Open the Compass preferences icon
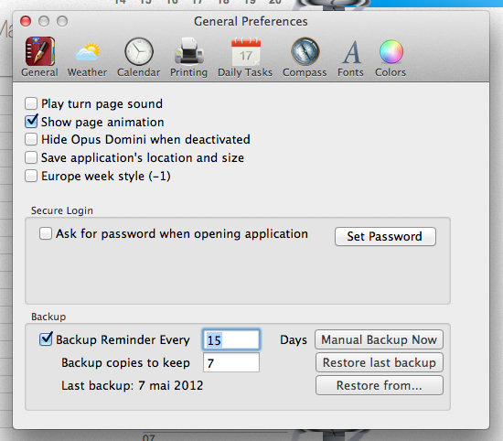Screen dimensions: 503x441 [x=305, y=51]
